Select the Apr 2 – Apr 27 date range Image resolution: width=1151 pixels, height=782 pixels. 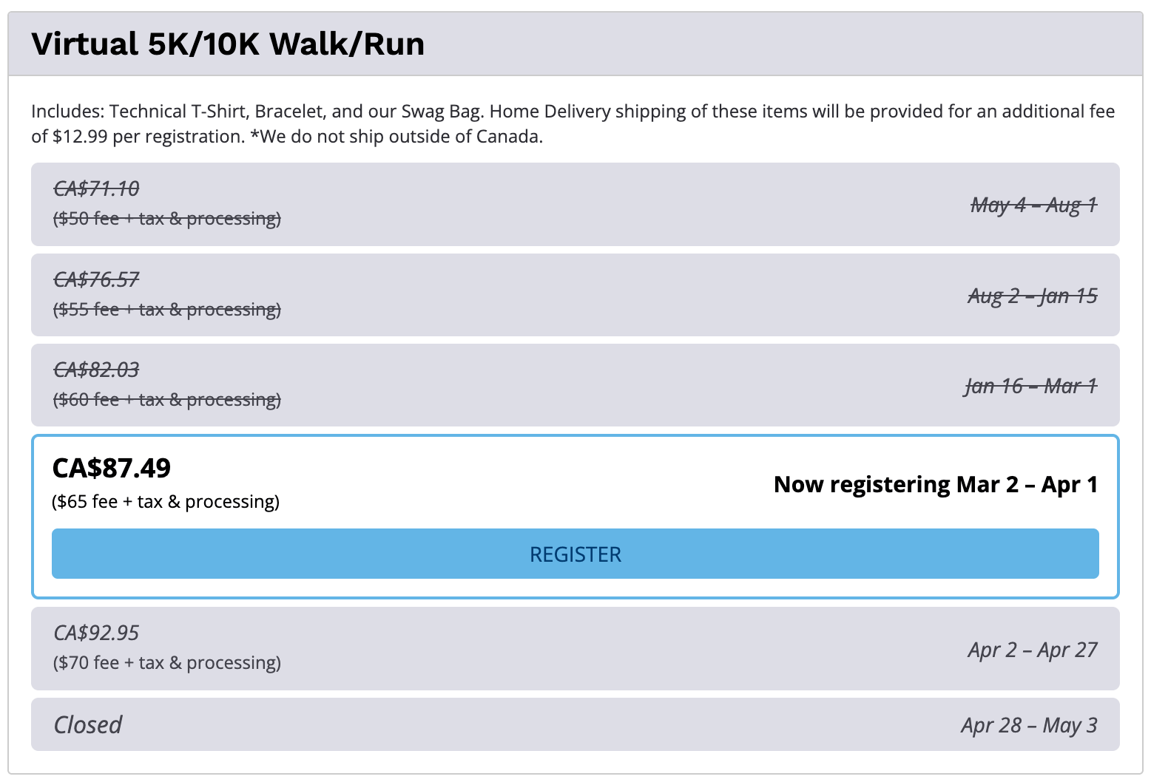coord(1032,650)
